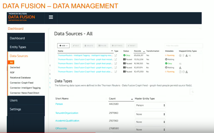214x133 pixels.
Task: Click people entity icon in graph-feed-peopl row
Action: click(180, 64)
